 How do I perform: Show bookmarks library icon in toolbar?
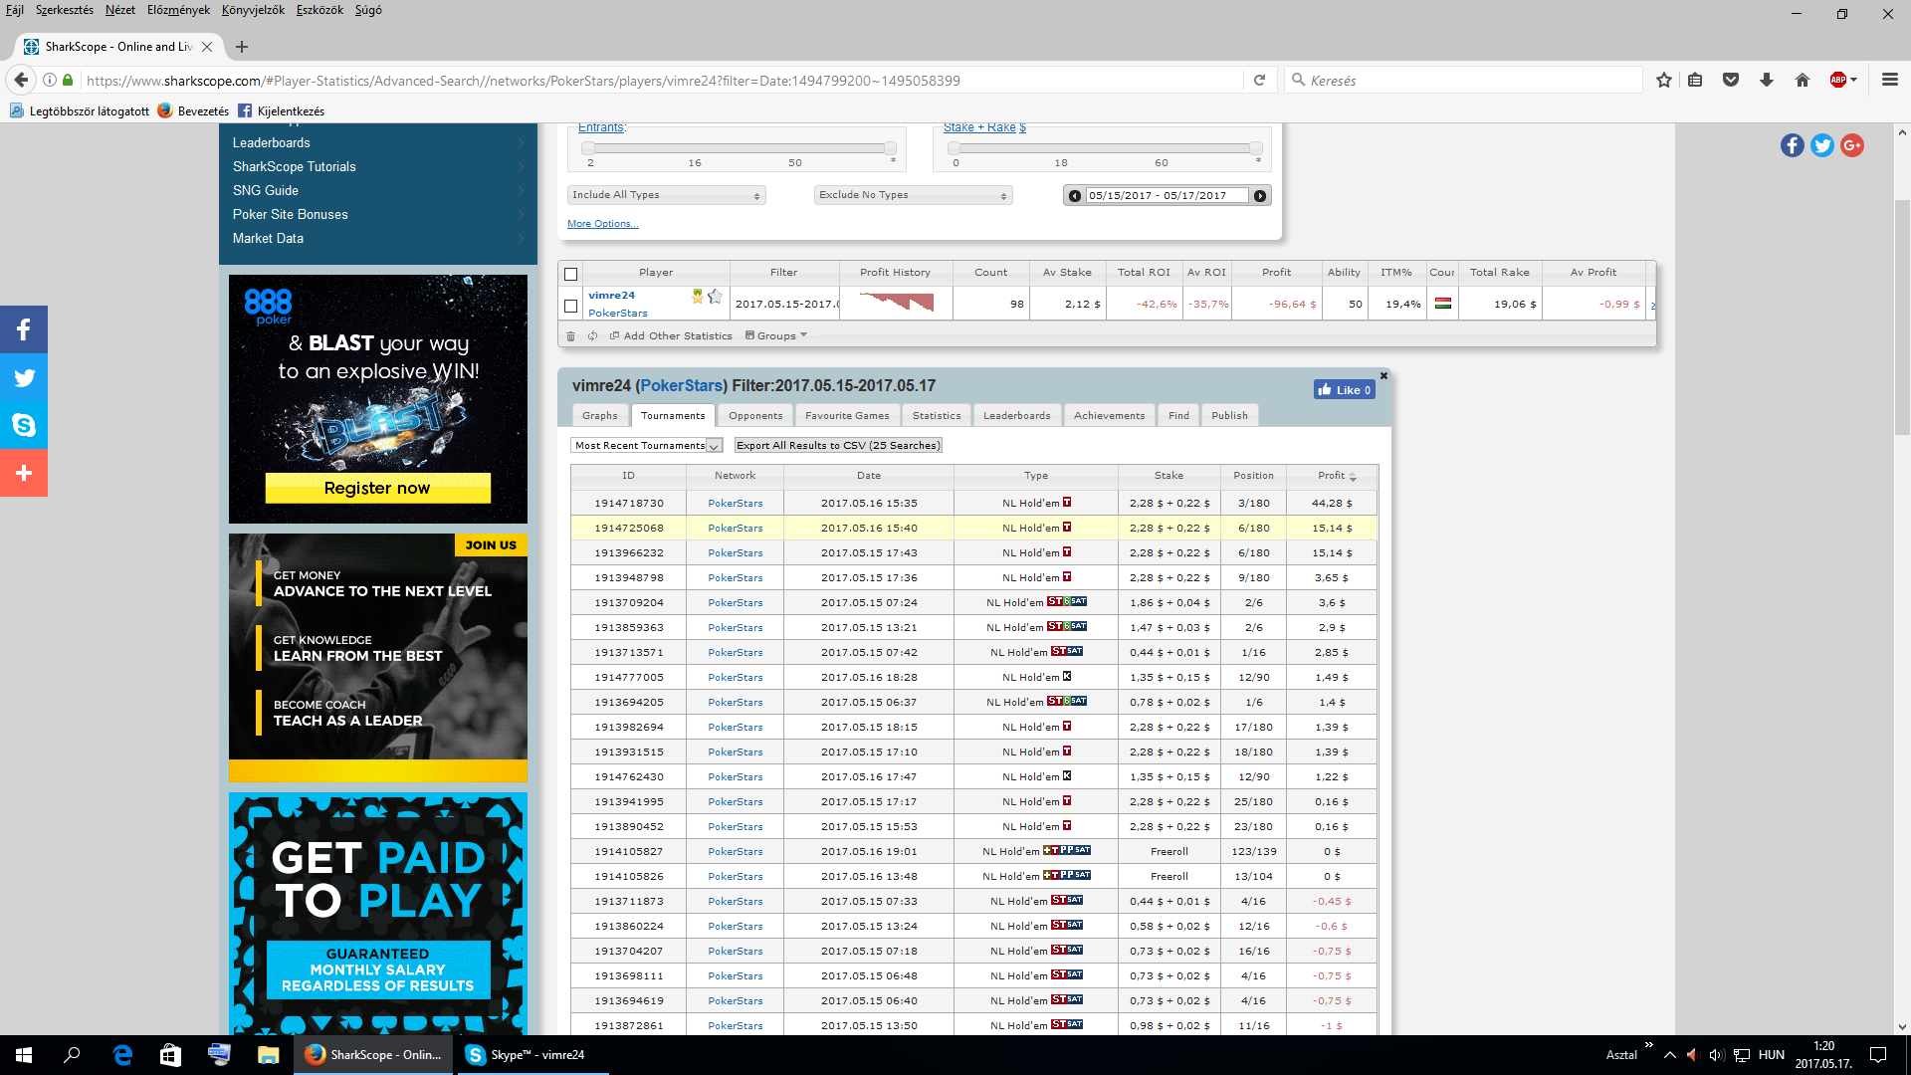1695,81
